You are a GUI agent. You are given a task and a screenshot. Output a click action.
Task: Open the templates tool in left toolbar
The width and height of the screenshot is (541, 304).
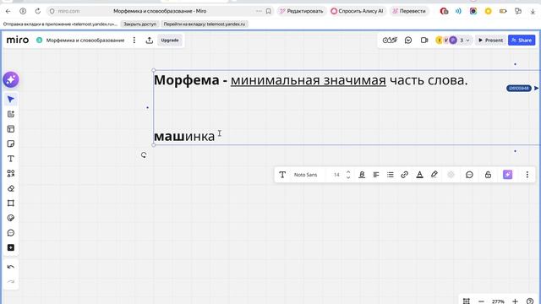pyautogui.click(x=11, y=129)
